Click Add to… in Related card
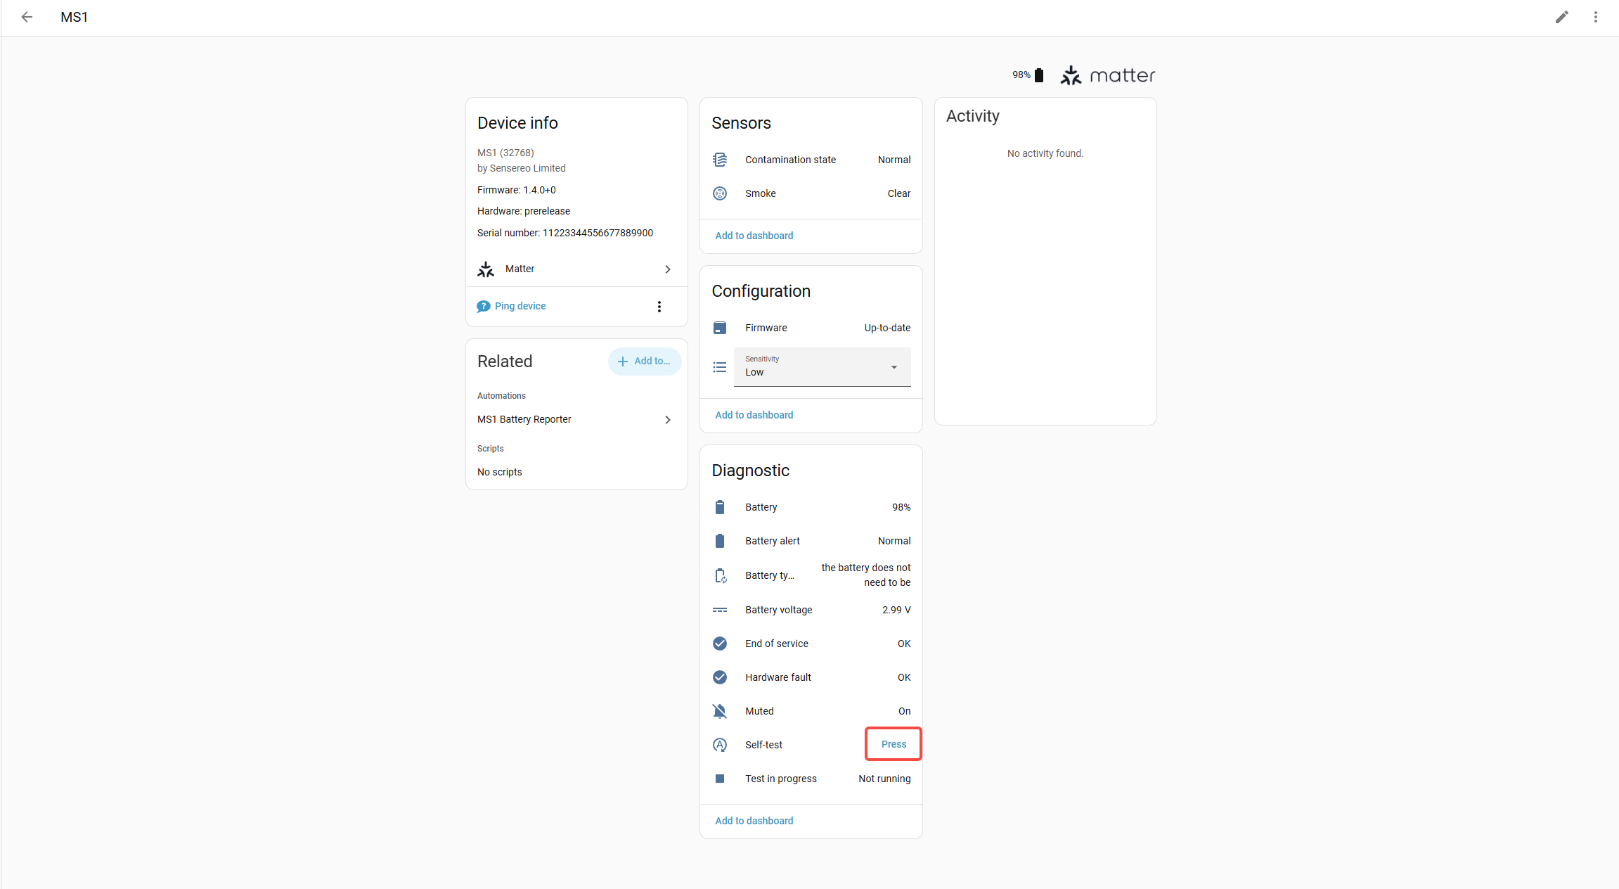The height and width of the screenshot is (889, 1619). (644, 361)
